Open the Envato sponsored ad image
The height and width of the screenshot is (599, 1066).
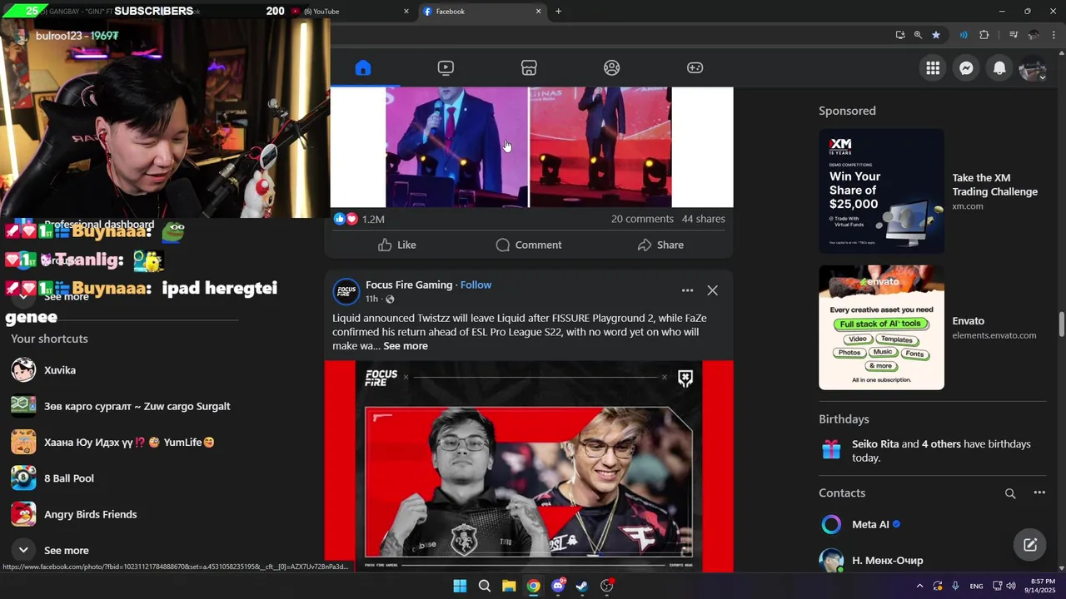[881, 327]
